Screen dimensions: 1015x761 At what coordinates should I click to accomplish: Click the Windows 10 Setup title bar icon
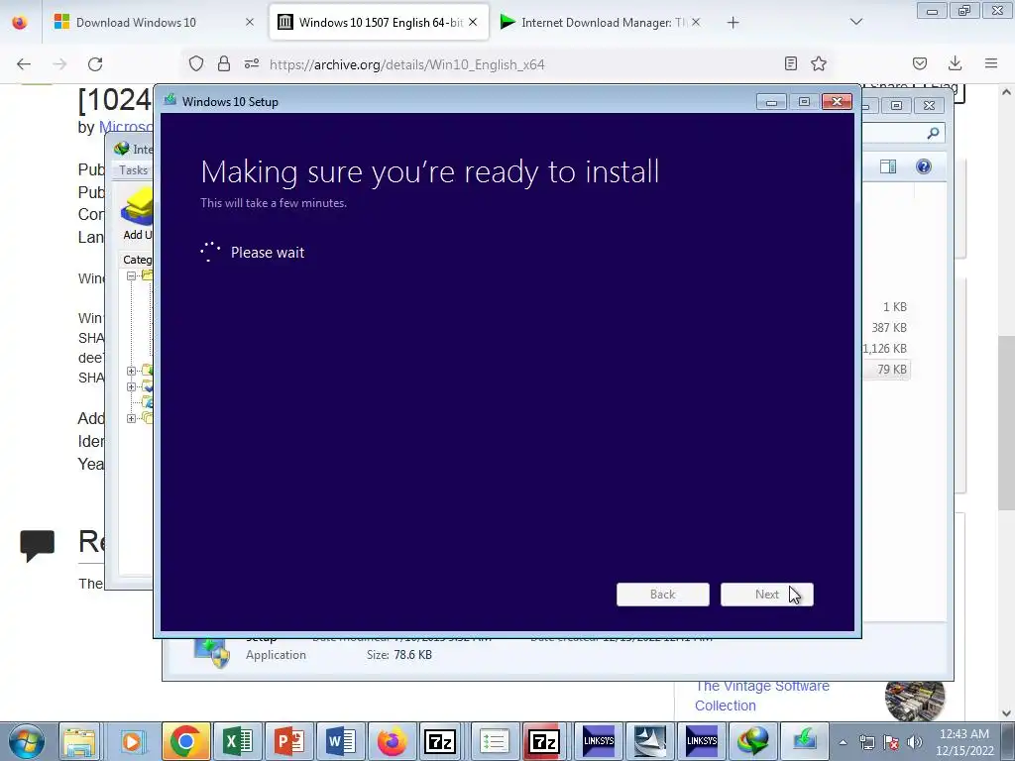click(170, 101)
